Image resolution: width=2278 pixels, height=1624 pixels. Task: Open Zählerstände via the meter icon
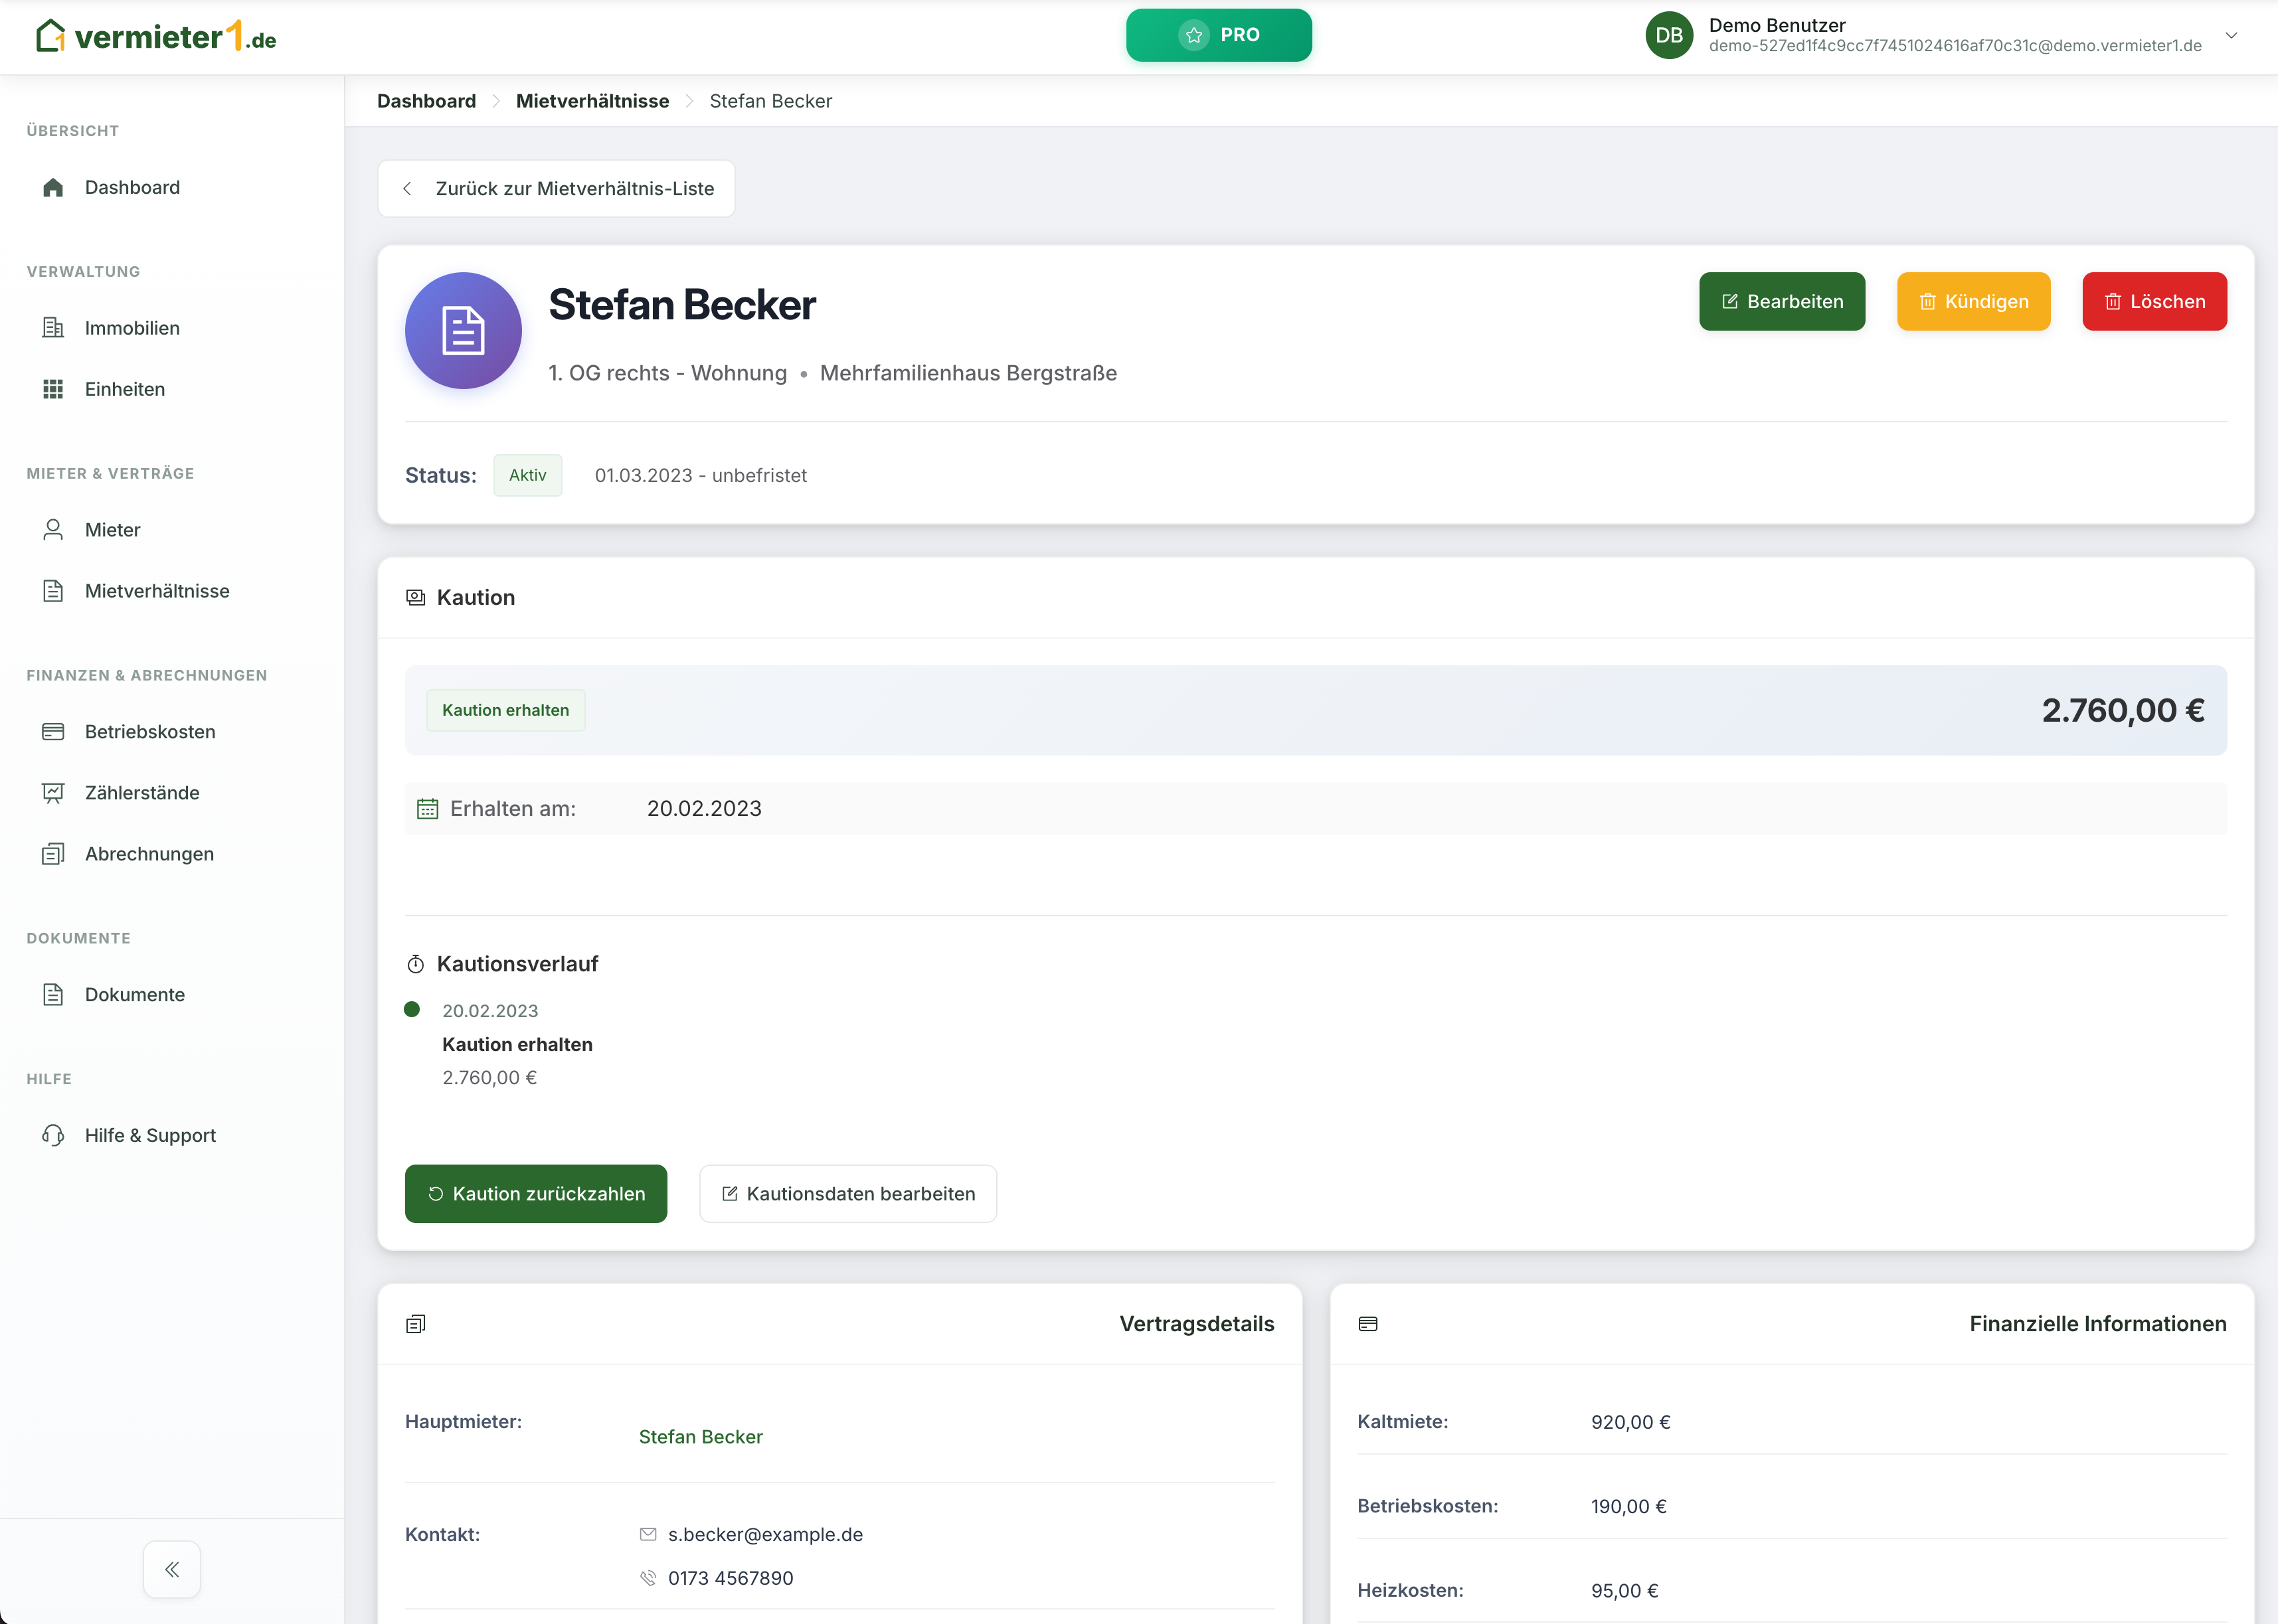(53, 792)
